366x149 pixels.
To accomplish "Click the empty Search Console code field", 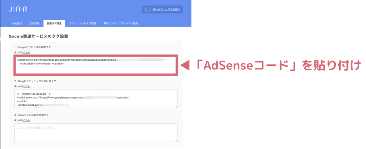I will coord(95,133).
